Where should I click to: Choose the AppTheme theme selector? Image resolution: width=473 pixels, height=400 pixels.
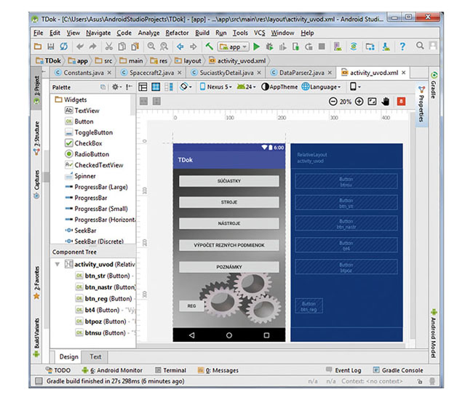(x=279, y=87)
